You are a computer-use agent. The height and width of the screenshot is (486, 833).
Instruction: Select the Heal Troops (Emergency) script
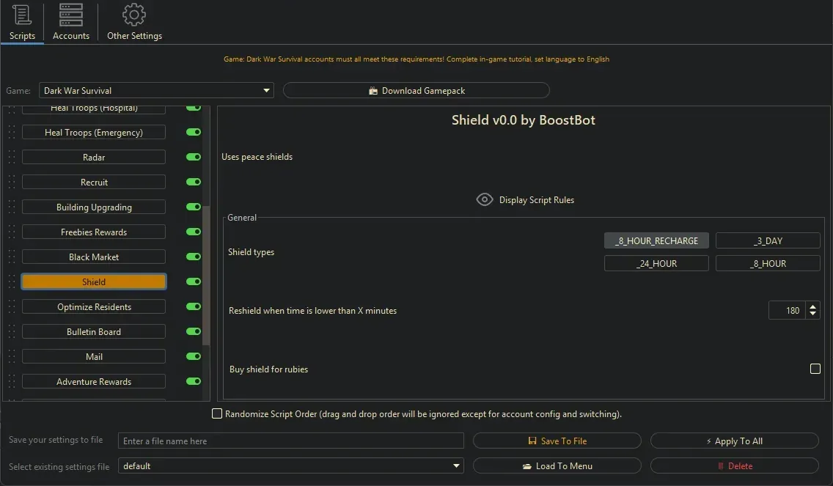coord(94,132)
